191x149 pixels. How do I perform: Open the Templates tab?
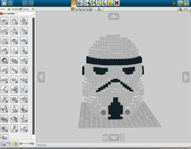[x=17, y=9]
